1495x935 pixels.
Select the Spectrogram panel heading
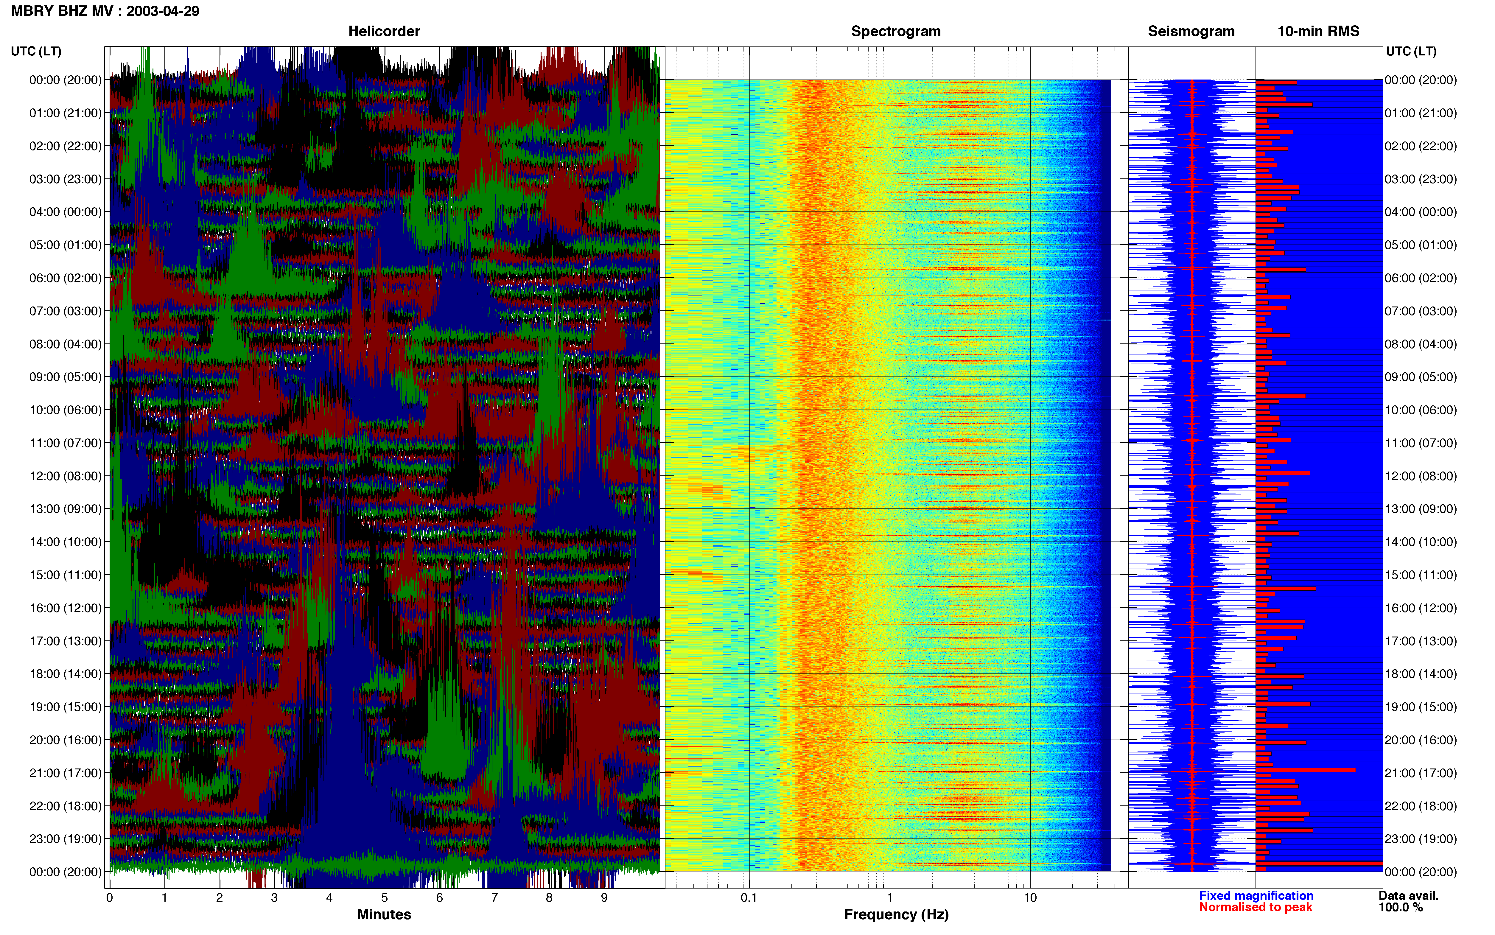896,32
